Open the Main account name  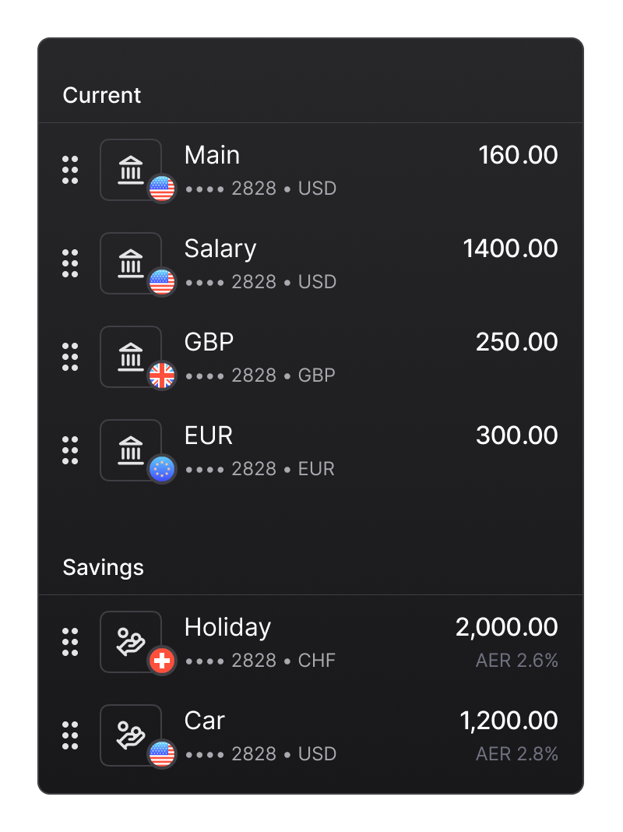click(212, 155)
